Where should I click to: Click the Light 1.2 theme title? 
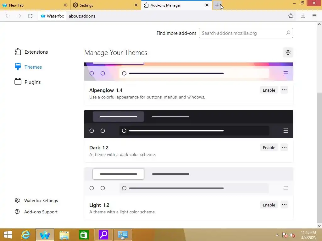tap(99, 205)
